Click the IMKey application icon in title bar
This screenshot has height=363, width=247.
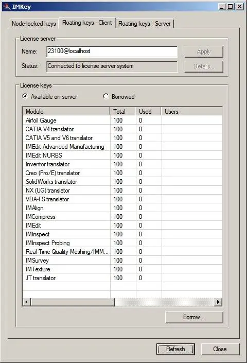[7, 7]
